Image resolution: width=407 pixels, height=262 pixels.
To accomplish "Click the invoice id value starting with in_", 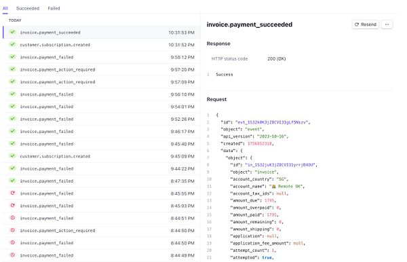I will [x=280, y=165].
